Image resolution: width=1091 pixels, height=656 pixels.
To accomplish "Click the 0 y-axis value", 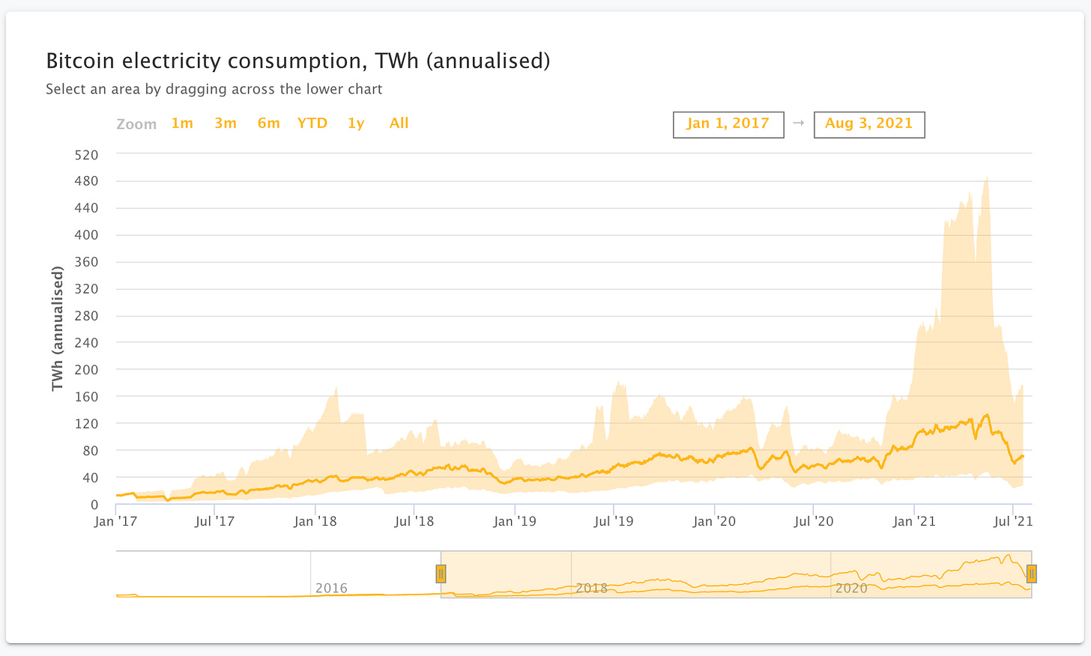I will pyautogui.click(x=94, y=505).
